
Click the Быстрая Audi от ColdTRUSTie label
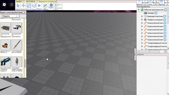(x=16, y=35)
